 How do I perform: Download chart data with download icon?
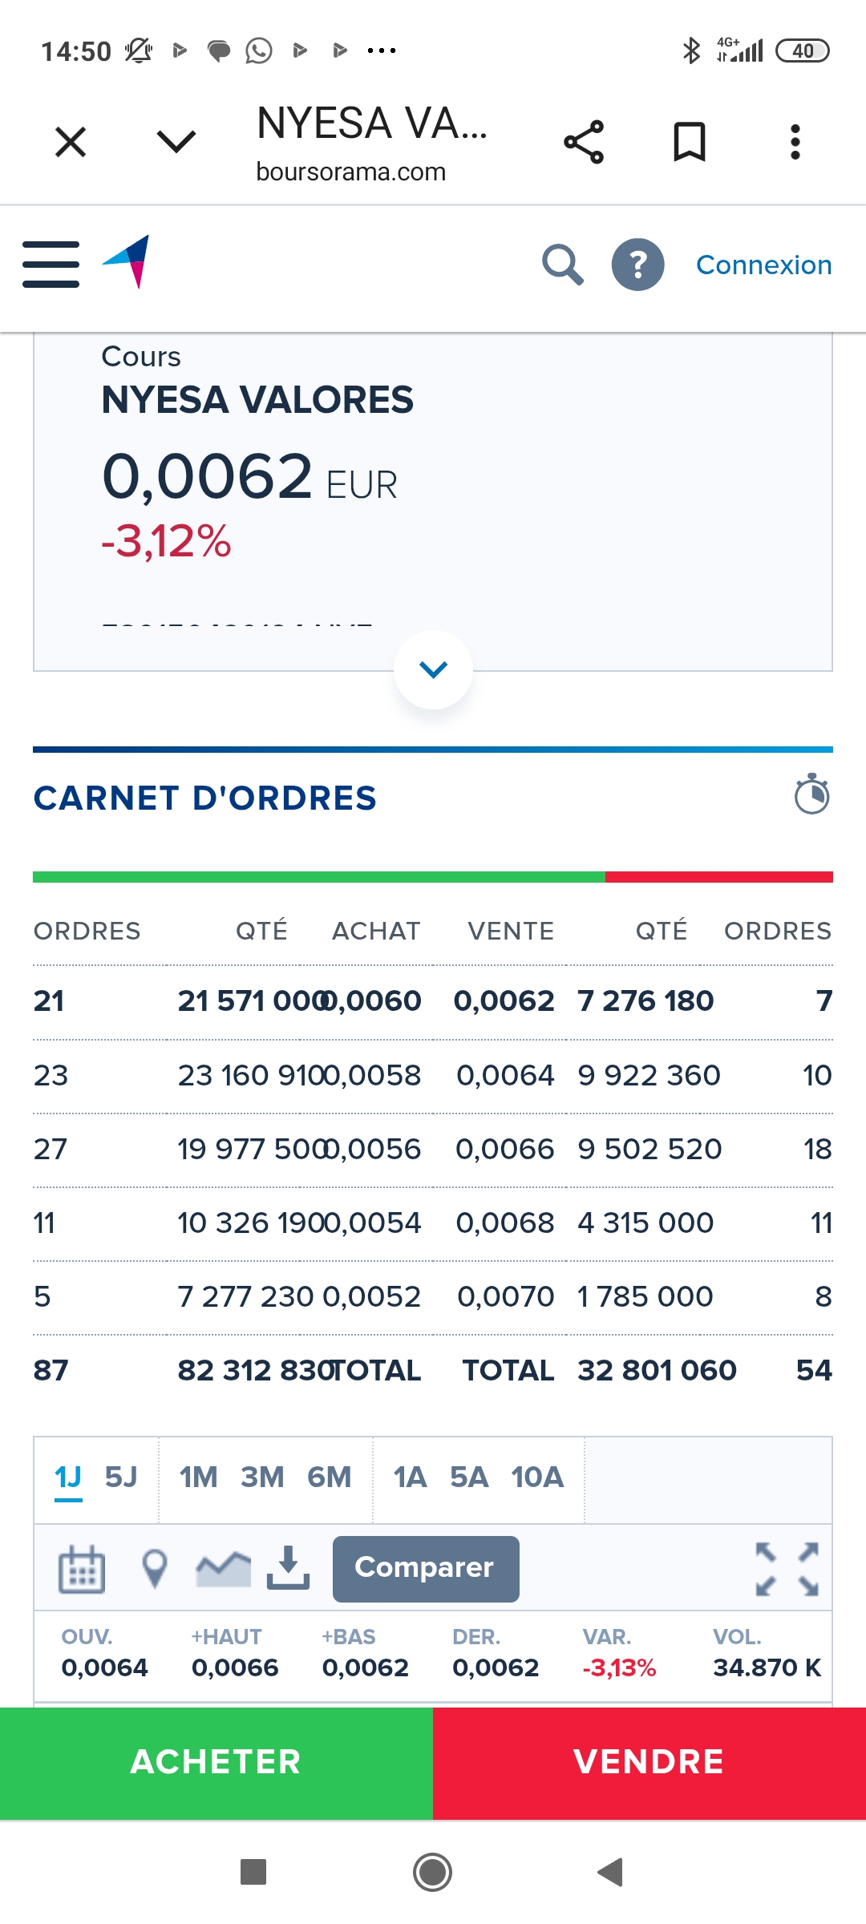click(x=288, y=1567)
